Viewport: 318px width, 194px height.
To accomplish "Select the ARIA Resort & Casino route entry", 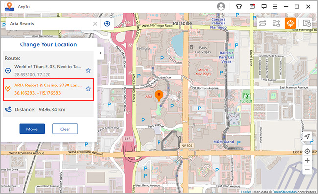I will [48, 89].
